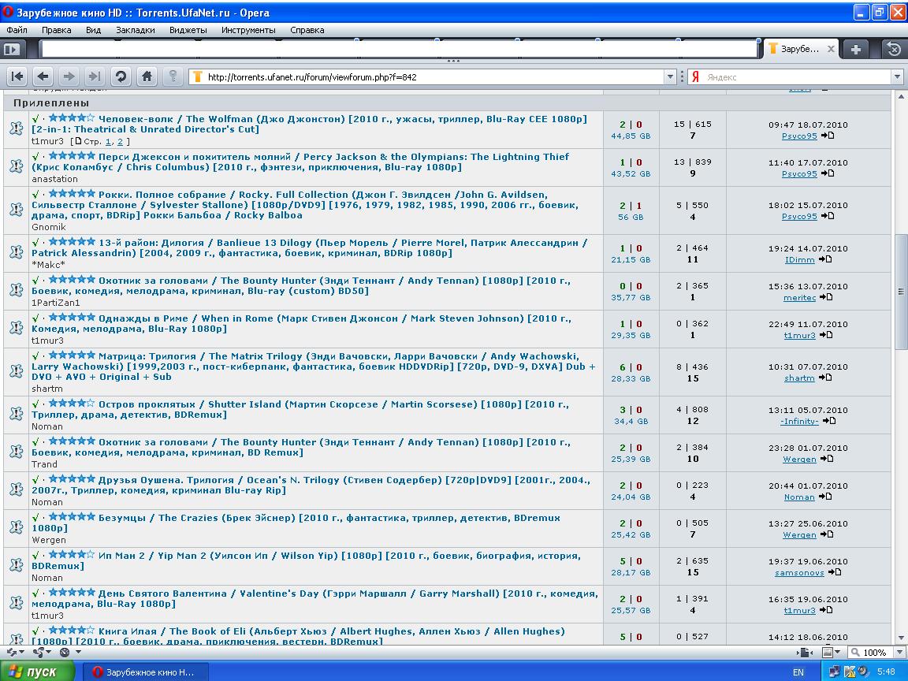Go to page 2 of Wolfman topic
Viewport: 908px width, 681px height.
[120, 141]
